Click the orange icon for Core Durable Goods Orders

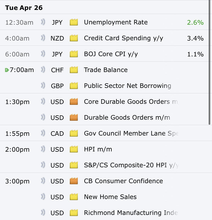(x=74, y=101)
